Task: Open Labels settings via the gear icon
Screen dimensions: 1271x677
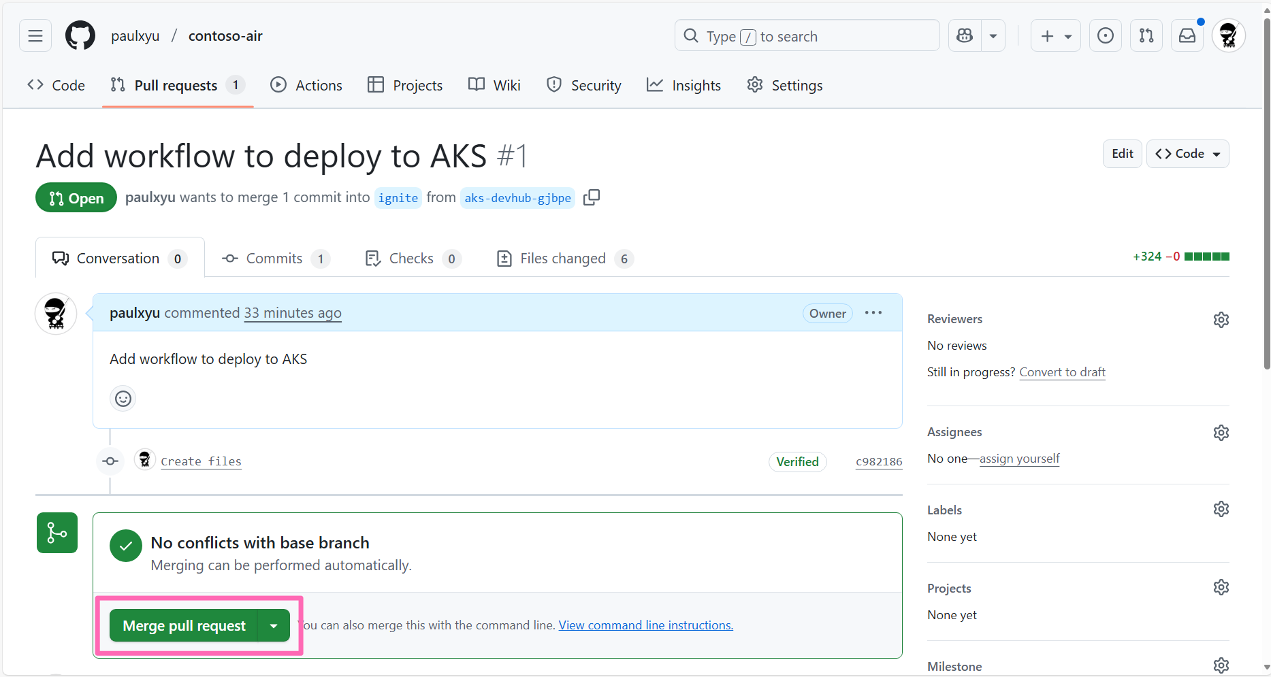Action: pyautogui.click(x=1221, y=508)
